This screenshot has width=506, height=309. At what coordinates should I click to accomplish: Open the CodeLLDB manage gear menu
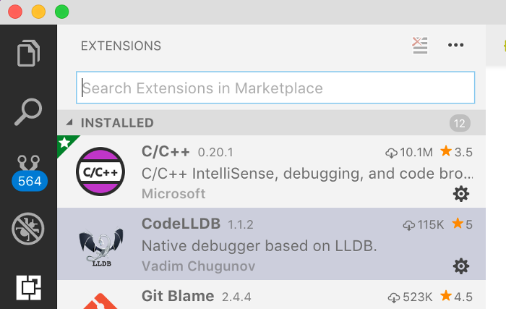click(461, 266)
